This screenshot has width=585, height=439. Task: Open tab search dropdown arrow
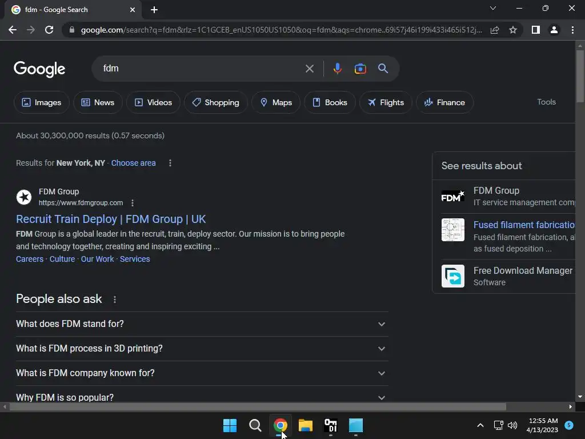pyautogui.click(x=493, y=8)
